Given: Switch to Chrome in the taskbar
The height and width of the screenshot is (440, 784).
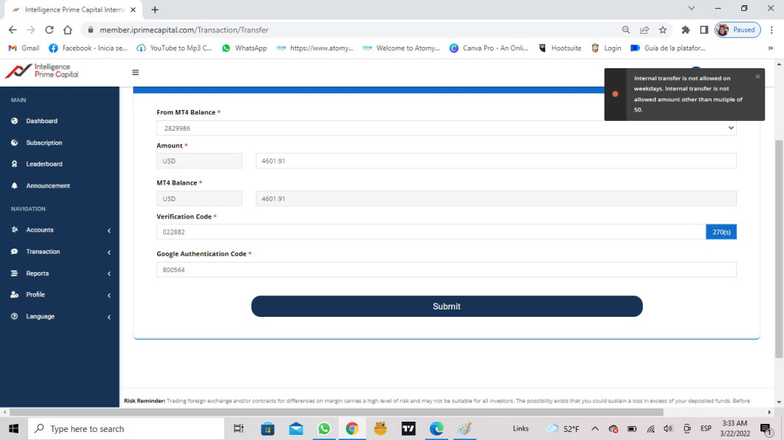Looking at the screenshot, I should pos(352,428).
